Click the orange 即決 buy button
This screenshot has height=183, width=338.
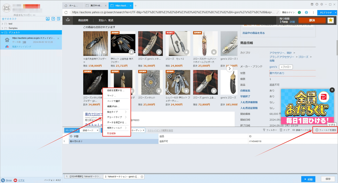tap(312, 20)
